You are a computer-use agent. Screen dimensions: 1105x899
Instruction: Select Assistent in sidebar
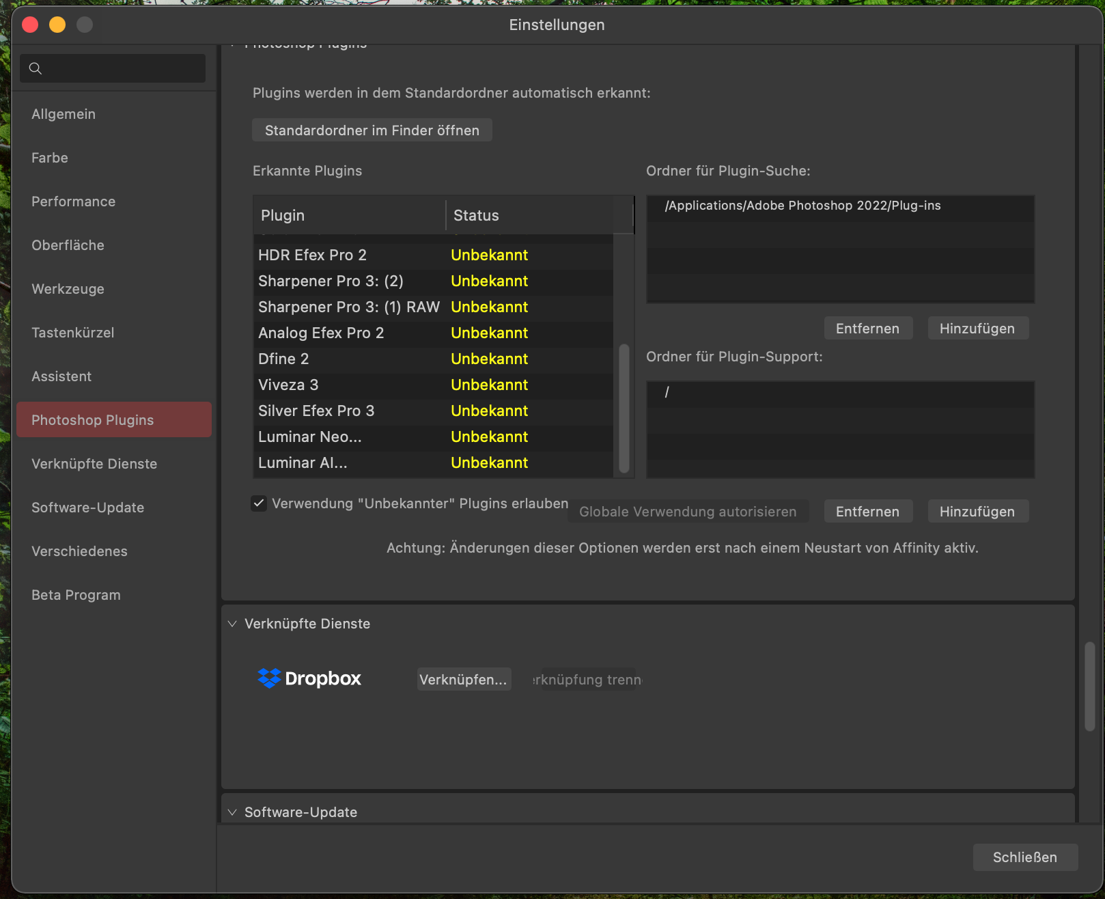(x=114, y=376)
